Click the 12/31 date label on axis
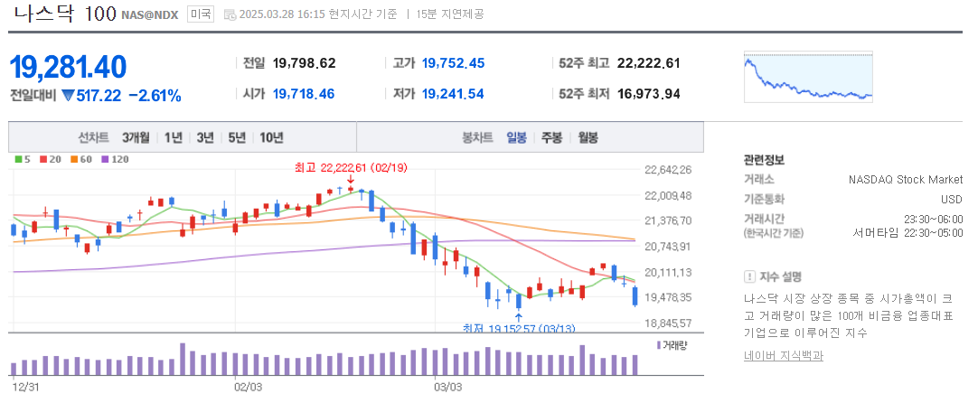The height and width of the screenshot is (394, 978). point(24,387)
